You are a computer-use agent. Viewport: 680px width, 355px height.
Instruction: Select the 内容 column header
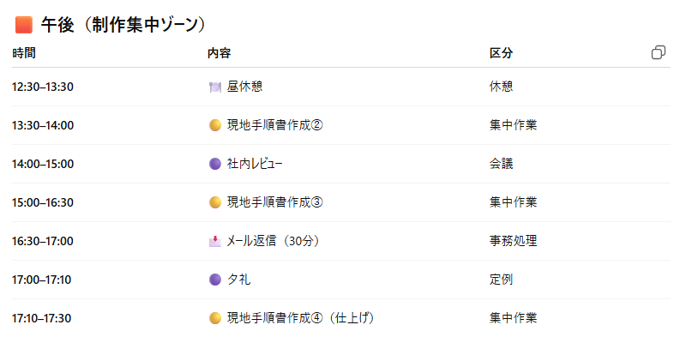coord(219,53)
